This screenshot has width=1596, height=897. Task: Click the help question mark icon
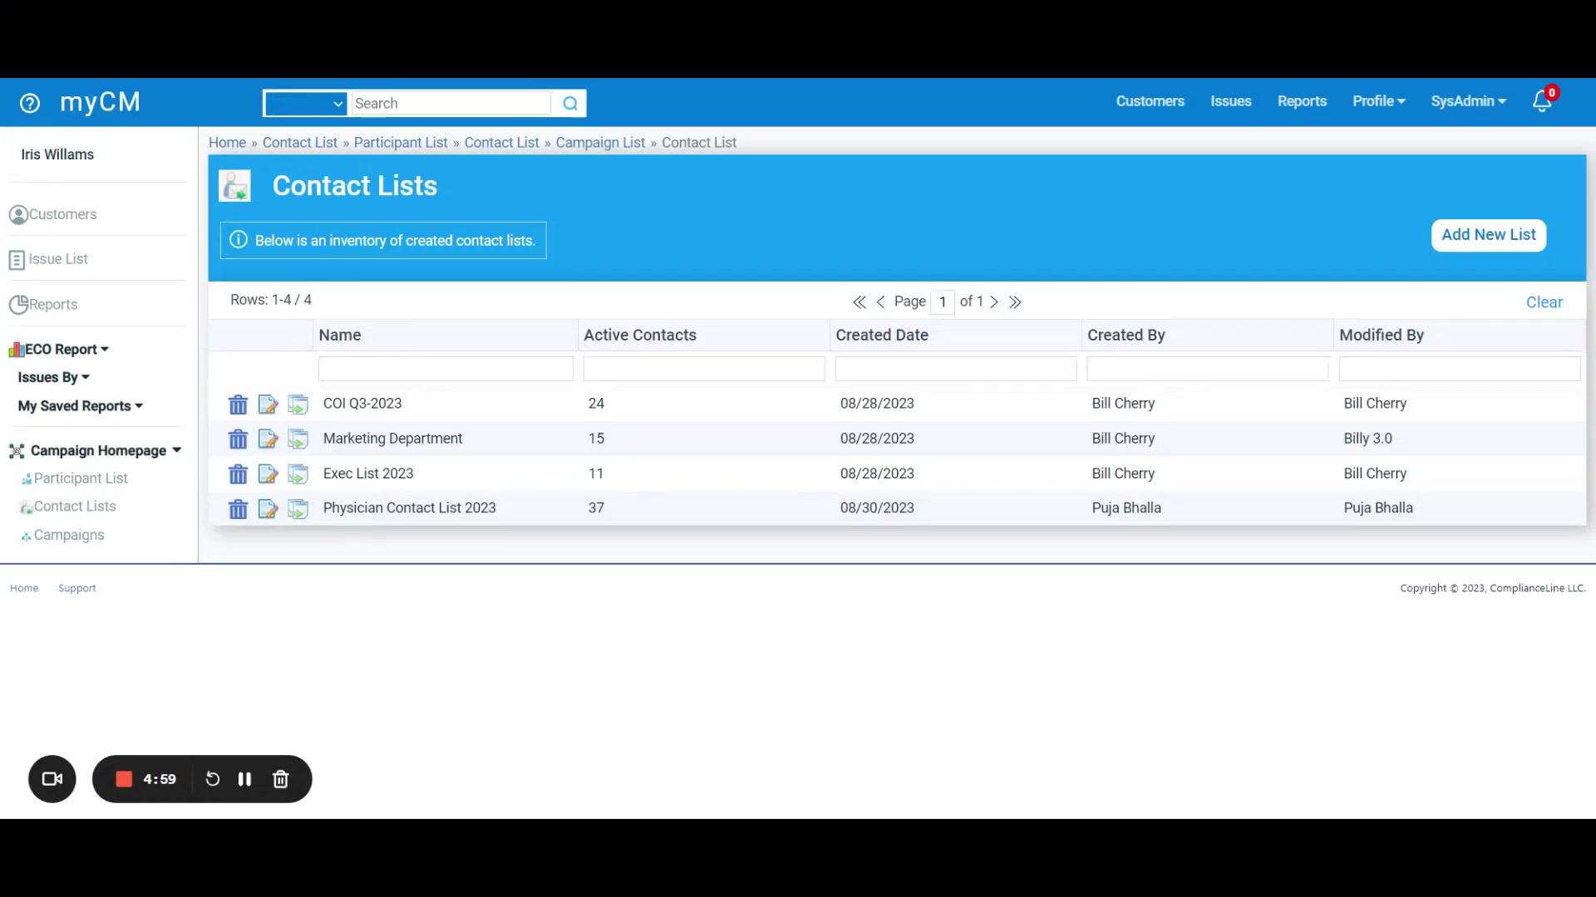pyautogui.click(x=30, y=103)
